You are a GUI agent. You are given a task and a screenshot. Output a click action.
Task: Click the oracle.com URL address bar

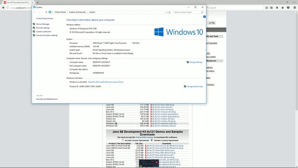click(x=21, y=8)
